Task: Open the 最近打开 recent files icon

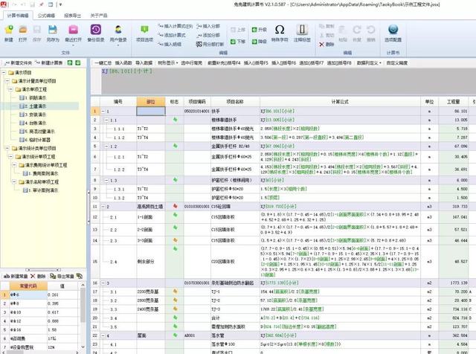Action: point(73,30)
